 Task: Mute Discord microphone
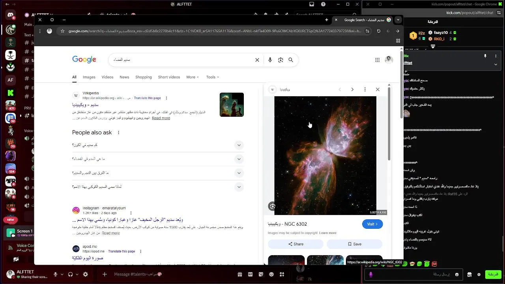tap(56, 274)
